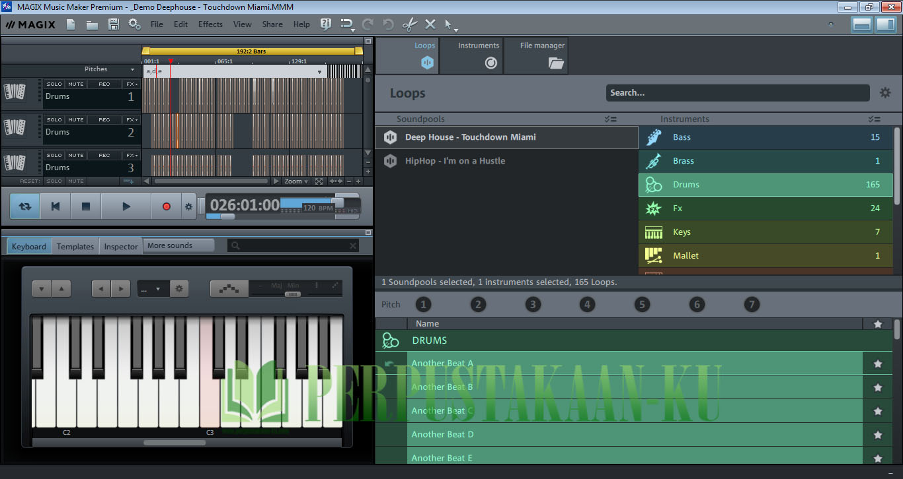Open FX dropdown on track 3
Image resolution: width=903 pixels, height=479 pixels.
pyautogui.click(x=132, y=155)
